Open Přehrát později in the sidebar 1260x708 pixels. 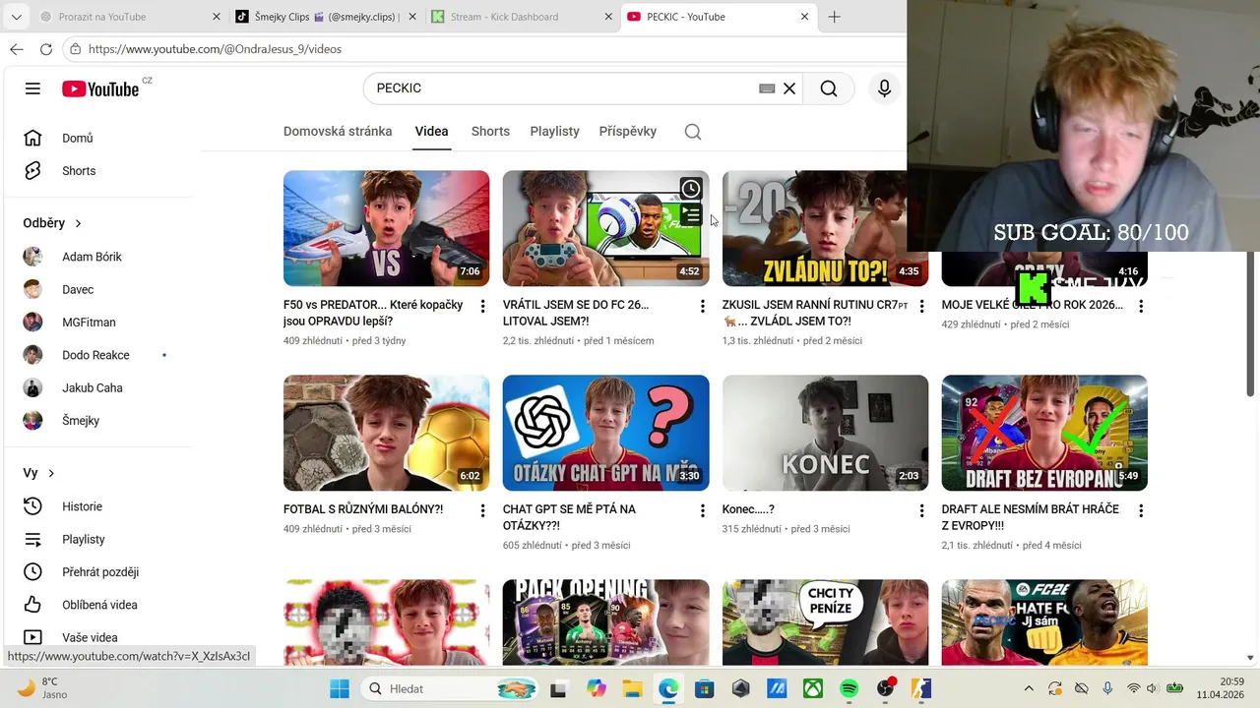98,572
